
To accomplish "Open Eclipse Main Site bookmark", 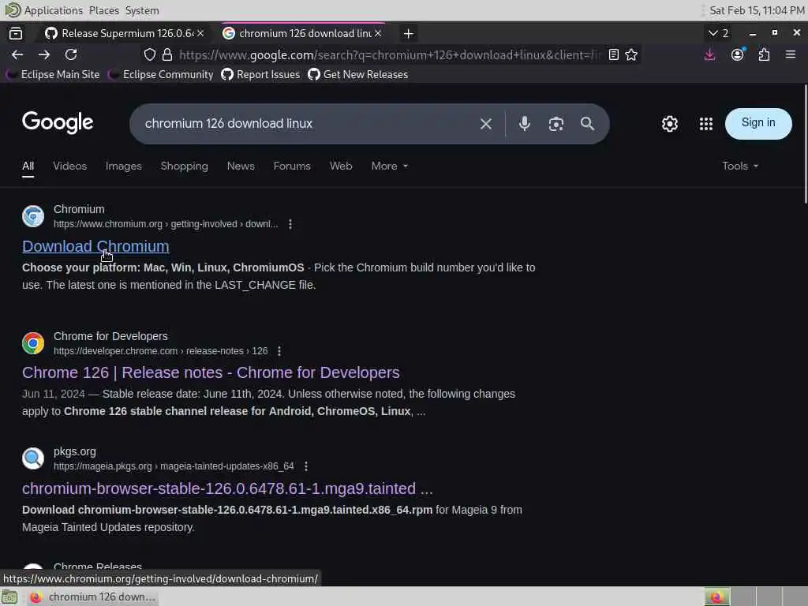I will 53,75.
